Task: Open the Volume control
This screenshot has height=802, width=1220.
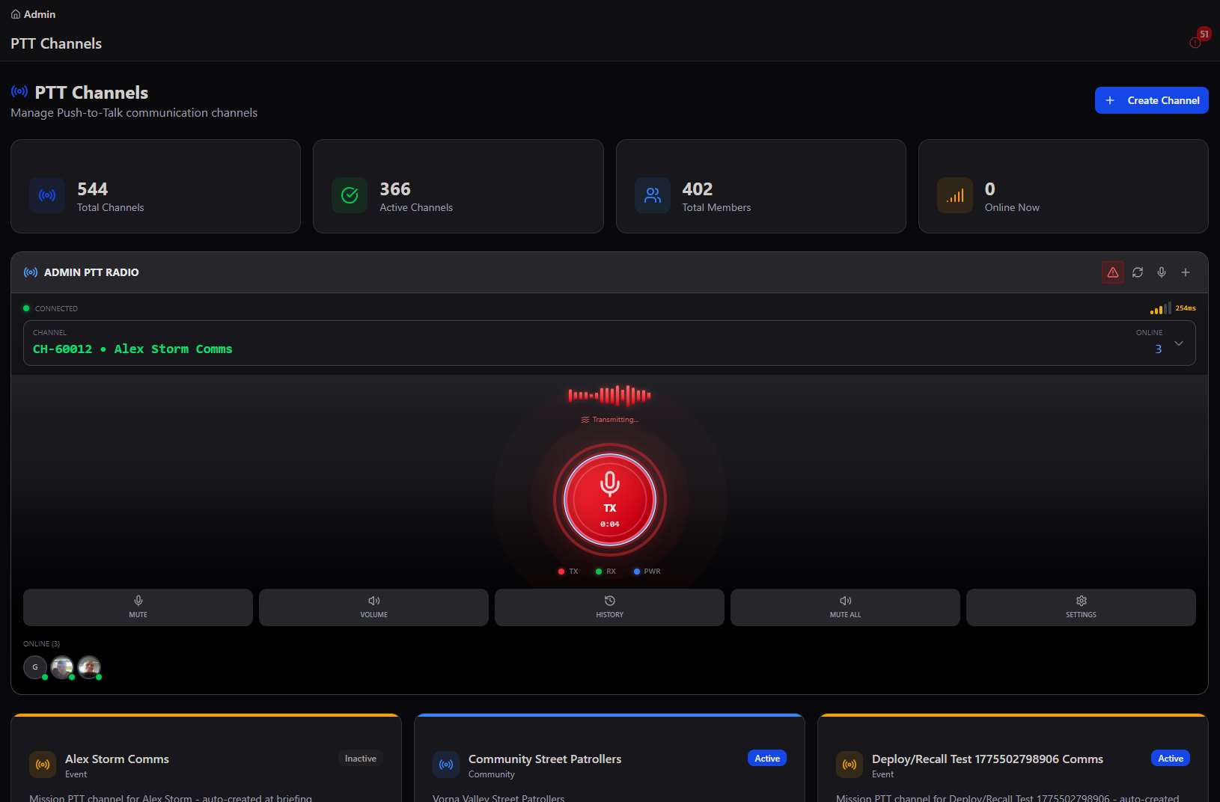Action: click(x=373, y=607)
